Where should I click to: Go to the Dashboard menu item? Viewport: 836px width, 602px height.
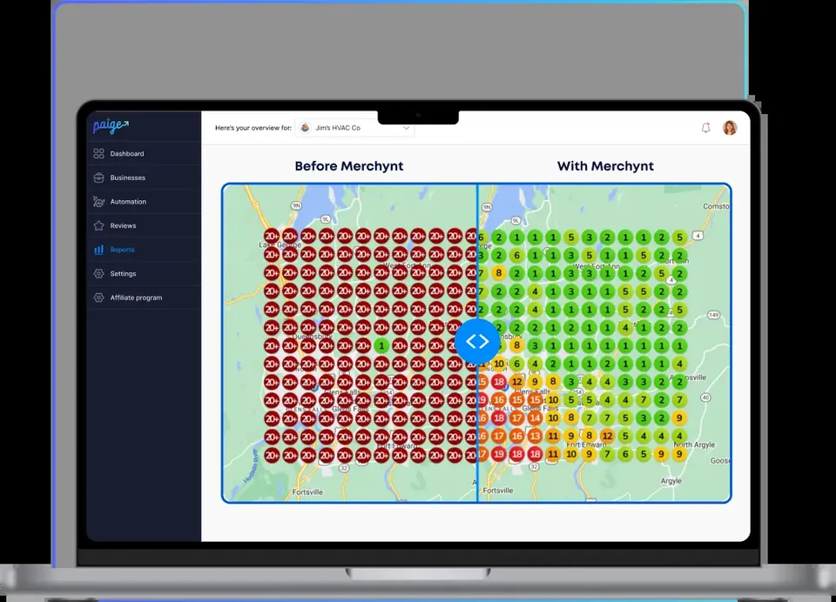tap(144, 153)
